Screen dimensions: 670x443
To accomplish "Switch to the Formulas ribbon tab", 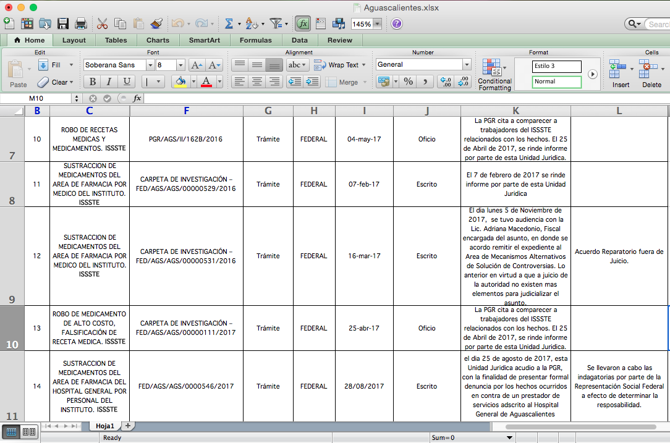I will click(255, 40).
